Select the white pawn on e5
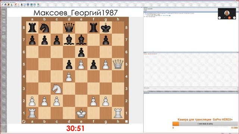The width and height of the screenshot is (239, 134). click(x=81, y=64)
